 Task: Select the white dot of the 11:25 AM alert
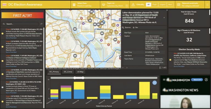(2, 87)
